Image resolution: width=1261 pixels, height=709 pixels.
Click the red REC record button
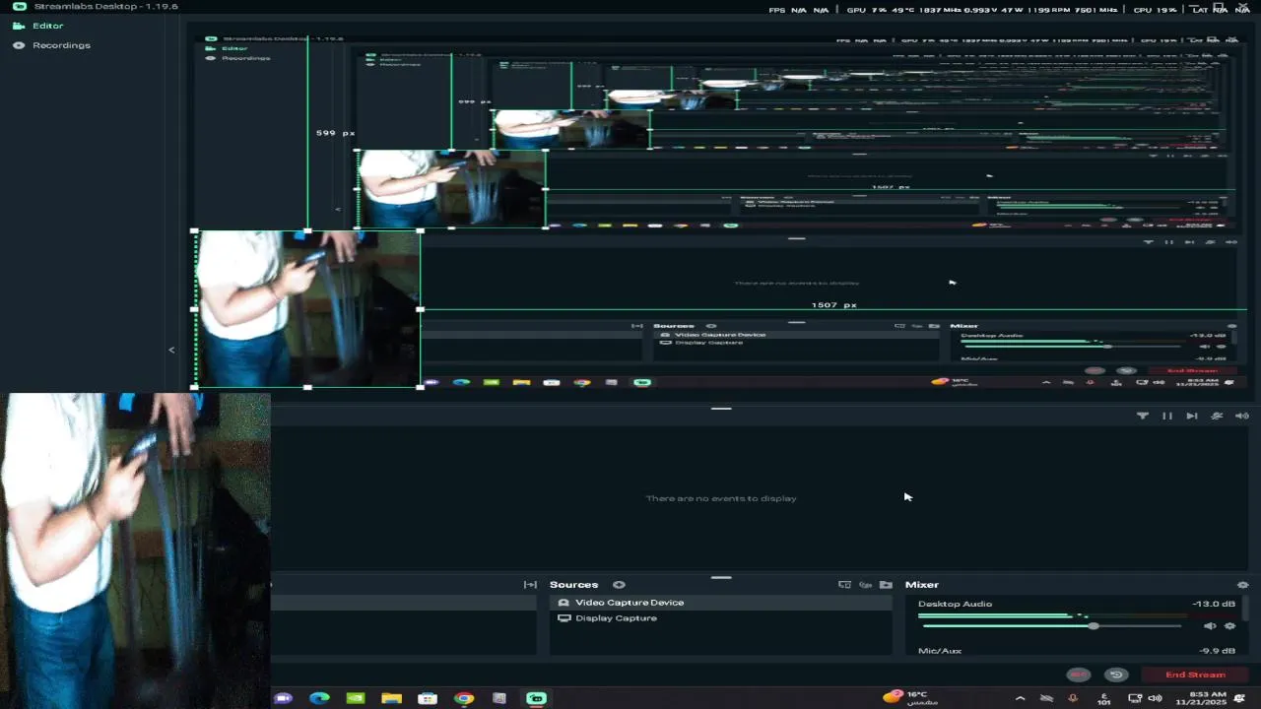click(x=1079, y=675)
